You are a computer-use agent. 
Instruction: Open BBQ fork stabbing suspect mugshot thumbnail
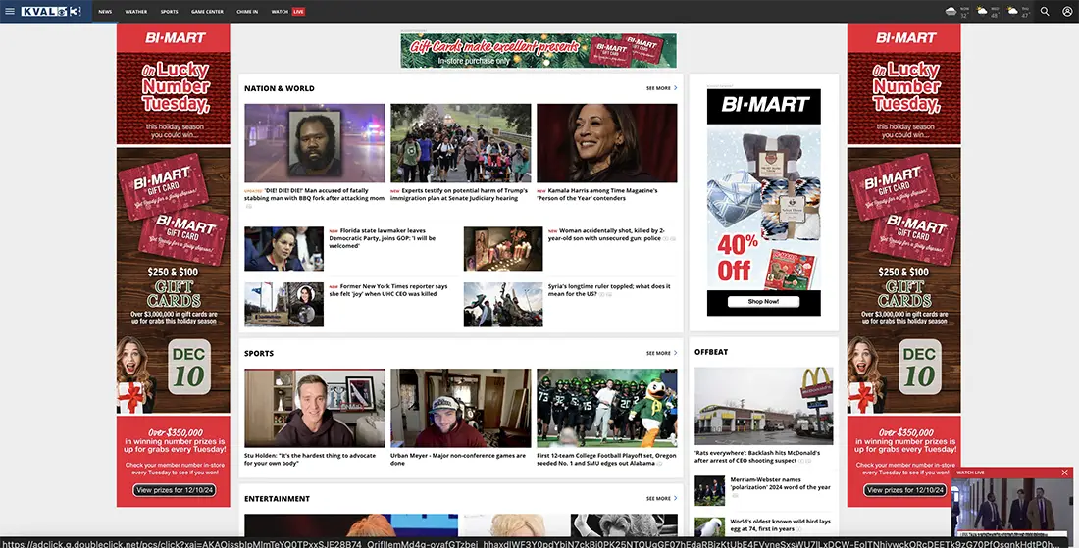(315, 143)
